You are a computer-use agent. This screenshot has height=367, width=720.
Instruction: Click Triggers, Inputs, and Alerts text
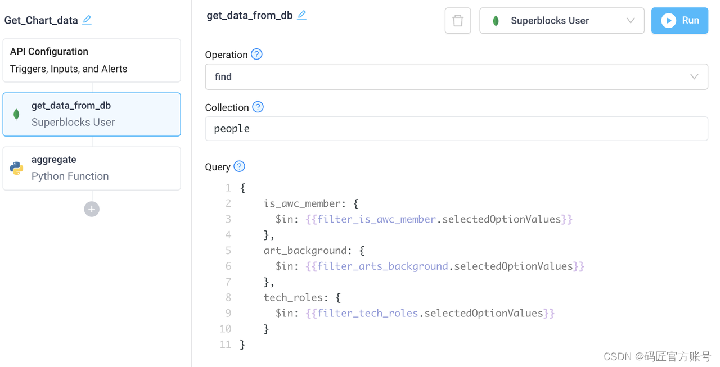(69, 69)
